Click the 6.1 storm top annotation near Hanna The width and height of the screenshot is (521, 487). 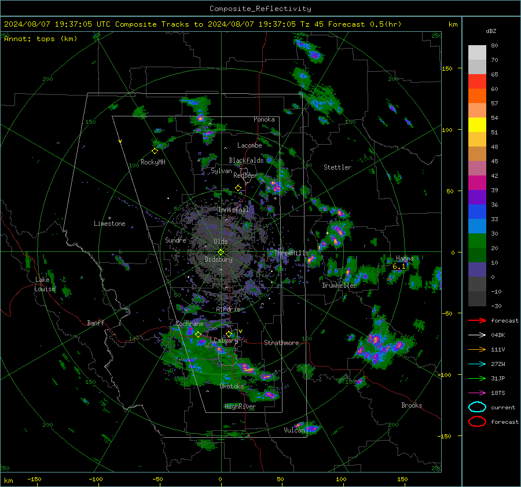click(x=399, y=266)
